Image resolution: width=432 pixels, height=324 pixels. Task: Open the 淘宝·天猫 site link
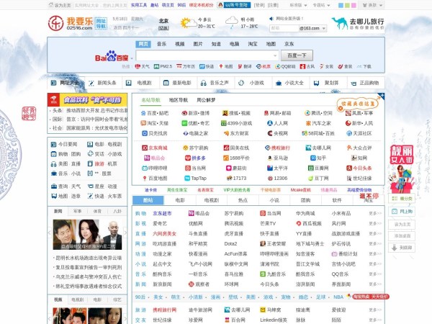[155, 123]
